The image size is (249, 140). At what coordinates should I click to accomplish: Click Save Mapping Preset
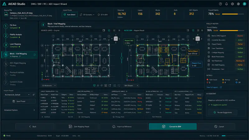point(77,127)
